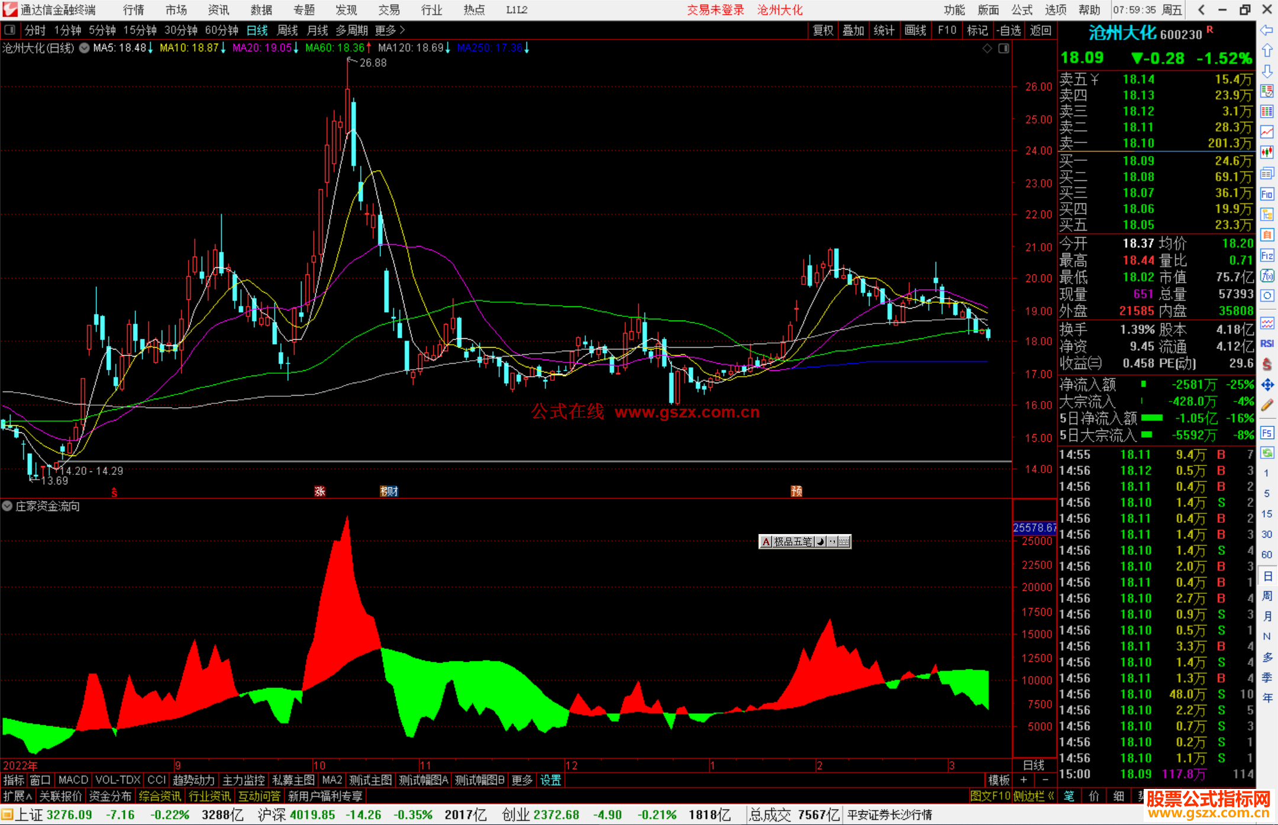1278x825 pixels.
Task: Click the F12 trading sidebar icon
Action: (x=1267, y=255)
